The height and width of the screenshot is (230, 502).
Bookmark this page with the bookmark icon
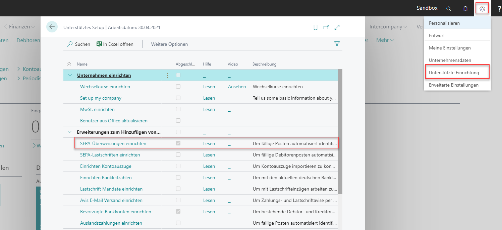(316, 27)
